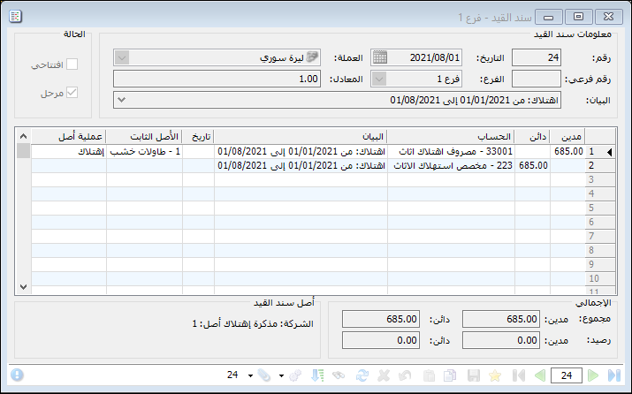
Task: Click the total دائن field showing 685.00
Action: [381, 319]
